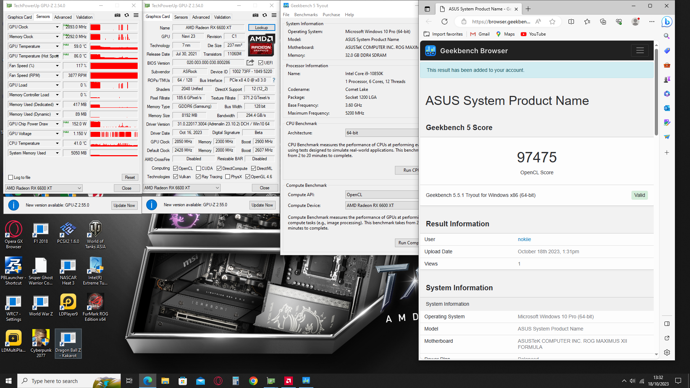Image resolution: width=690 pixels, height=388 pixels.
Task: Open hamburger menu in GPU-Z Sensors window
Action: [136, 15]
